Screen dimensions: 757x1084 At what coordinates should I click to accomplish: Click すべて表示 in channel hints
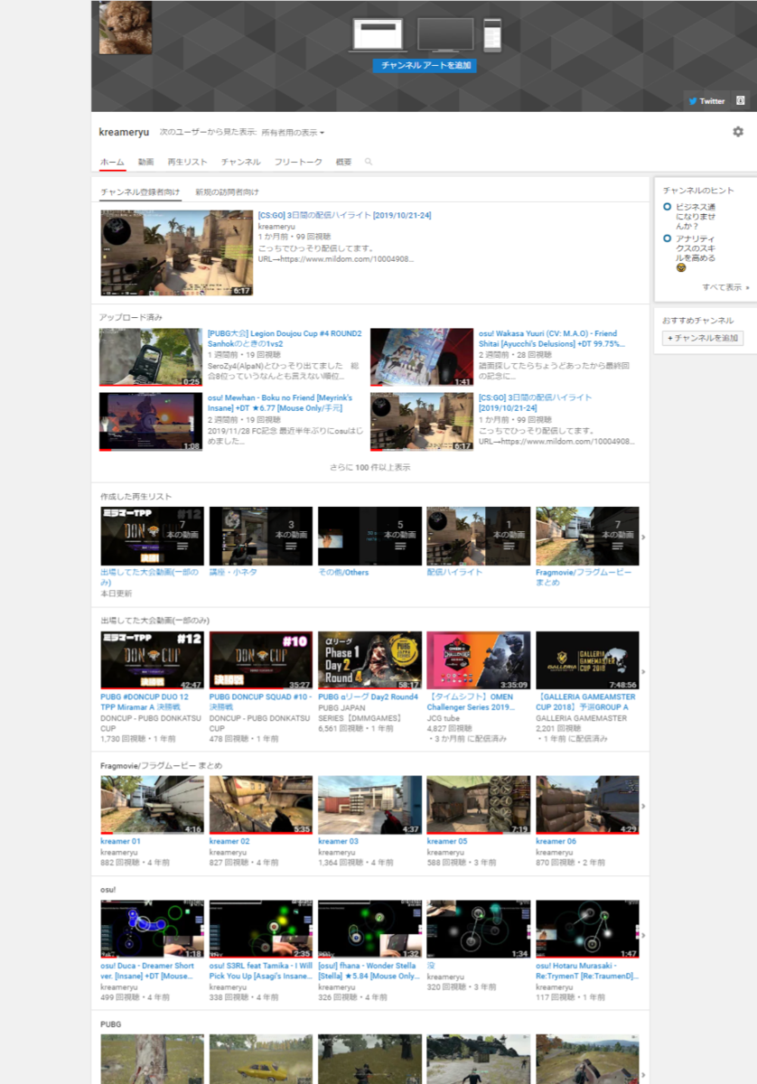coord(725,286)
